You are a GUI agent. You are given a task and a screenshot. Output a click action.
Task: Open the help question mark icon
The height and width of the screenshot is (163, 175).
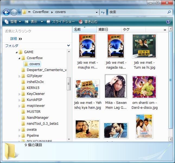tap(168, 21)
